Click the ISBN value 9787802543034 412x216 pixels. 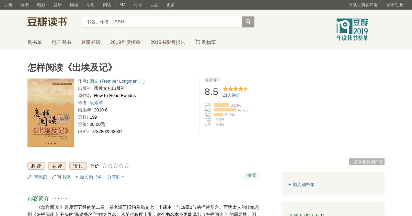point(107,131)
